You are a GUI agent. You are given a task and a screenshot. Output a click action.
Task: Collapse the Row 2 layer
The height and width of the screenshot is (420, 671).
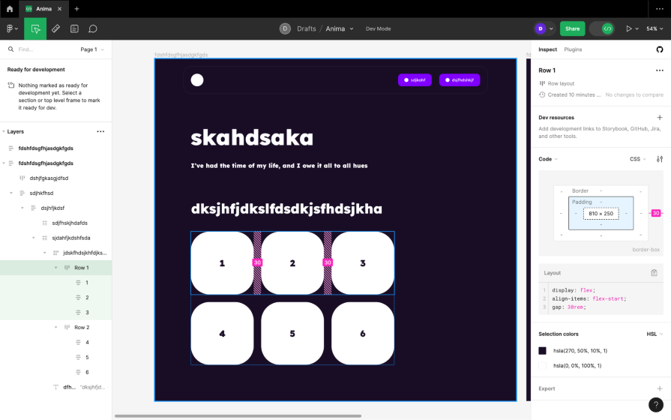55,328
